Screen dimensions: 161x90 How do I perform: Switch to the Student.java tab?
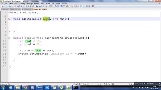tap(27, 9)
